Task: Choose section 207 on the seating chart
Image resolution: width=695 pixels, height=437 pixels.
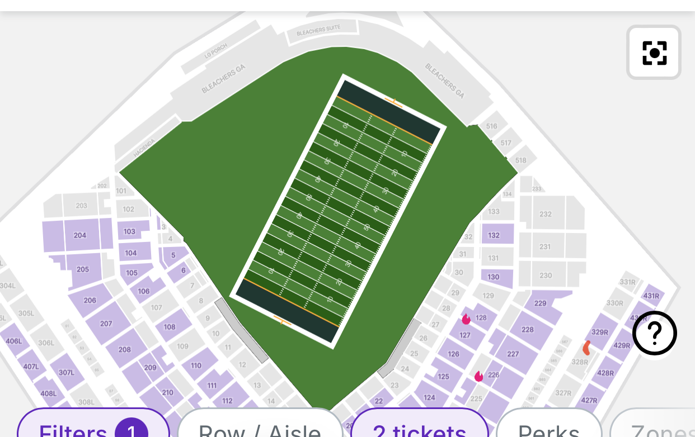Action: 106,324
